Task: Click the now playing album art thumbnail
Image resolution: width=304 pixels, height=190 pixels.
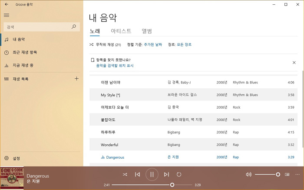Action: (12, 178)
